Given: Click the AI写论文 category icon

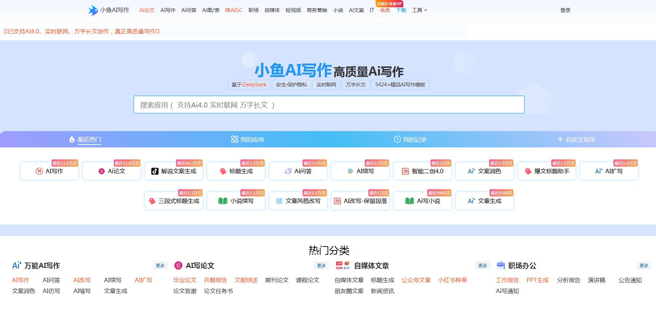Looking at the screenshot, I should click(178, 265).
